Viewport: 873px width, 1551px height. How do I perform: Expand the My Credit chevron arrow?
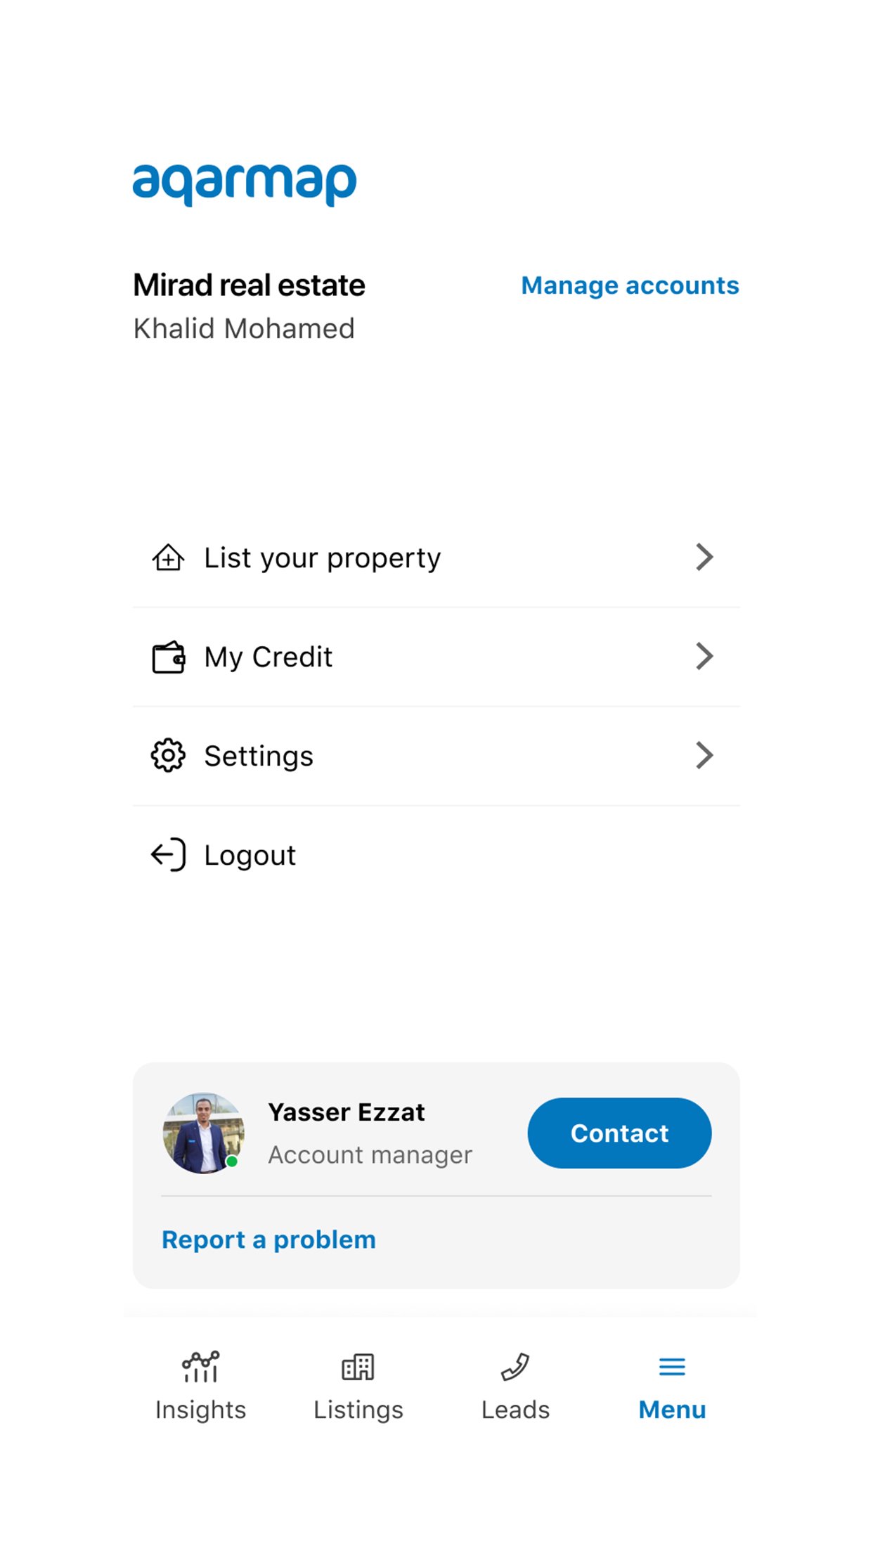[704, 657]
